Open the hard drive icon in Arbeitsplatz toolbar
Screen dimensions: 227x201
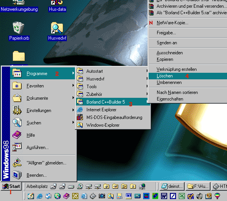pos(71,186)
